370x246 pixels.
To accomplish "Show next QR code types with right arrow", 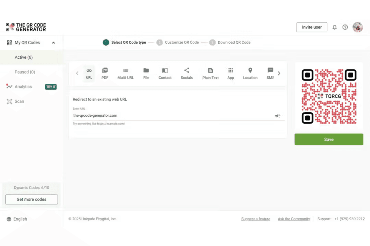I will click(x=279, y=73).
